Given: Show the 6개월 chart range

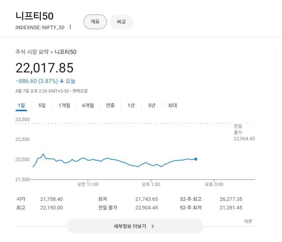Looking at the screenshot, I should click(x=88, y=105).
